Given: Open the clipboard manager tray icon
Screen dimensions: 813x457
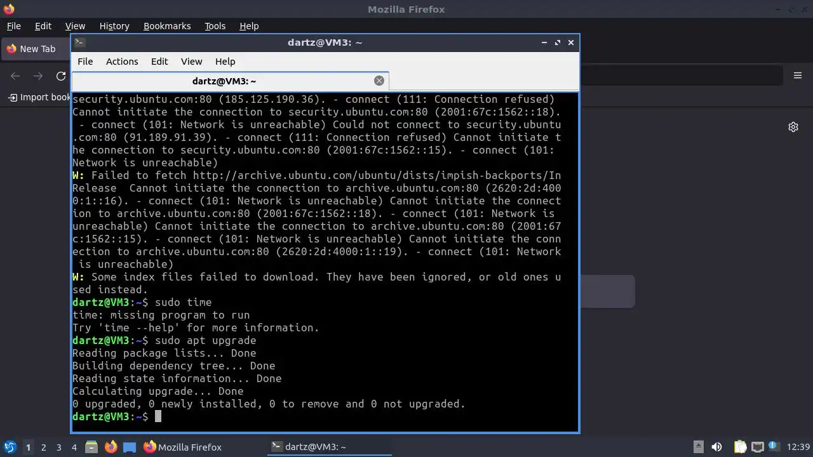Looking at the screenshot, I should click(x=740, y=447).
